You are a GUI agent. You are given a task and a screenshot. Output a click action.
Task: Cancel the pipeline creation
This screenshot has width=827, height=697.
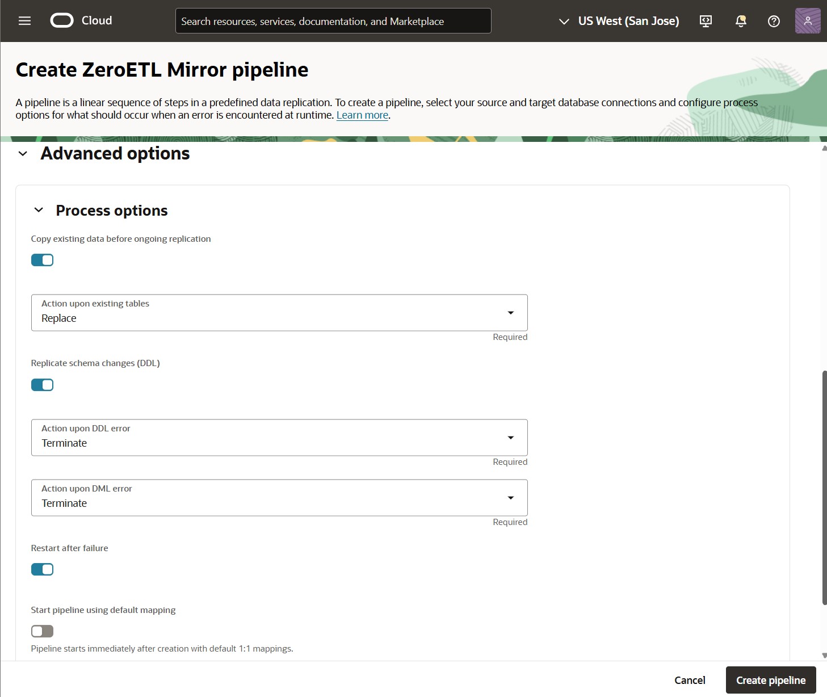click(689, 679)
